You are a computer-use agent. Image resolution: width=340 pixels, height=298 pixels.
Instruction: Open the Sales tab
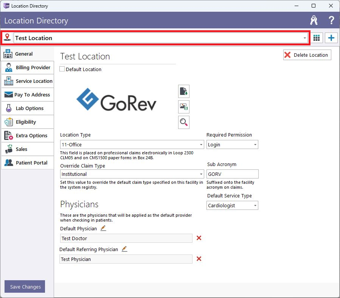click(x=28, y=149)
